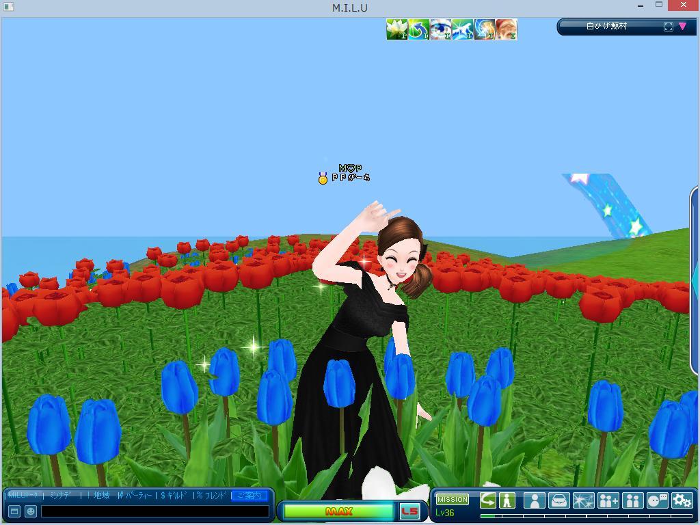Click the red LS button
This screenshot has height=525, width=700.
tap(409, 511)
